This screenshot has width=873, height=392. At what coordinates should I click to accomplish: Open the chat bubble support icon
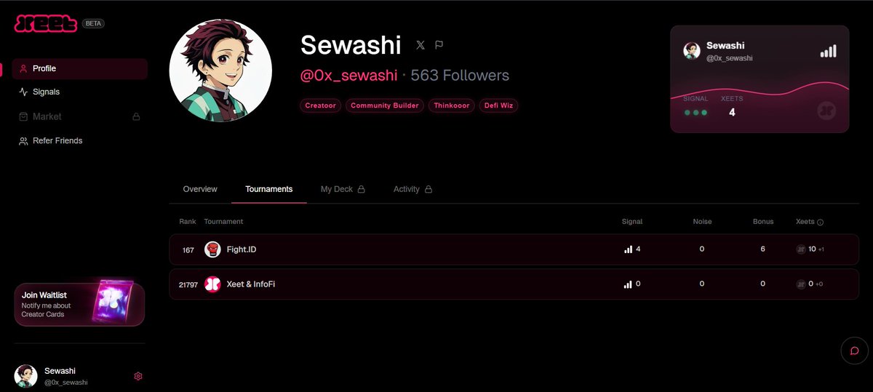[x=854, y=351]
